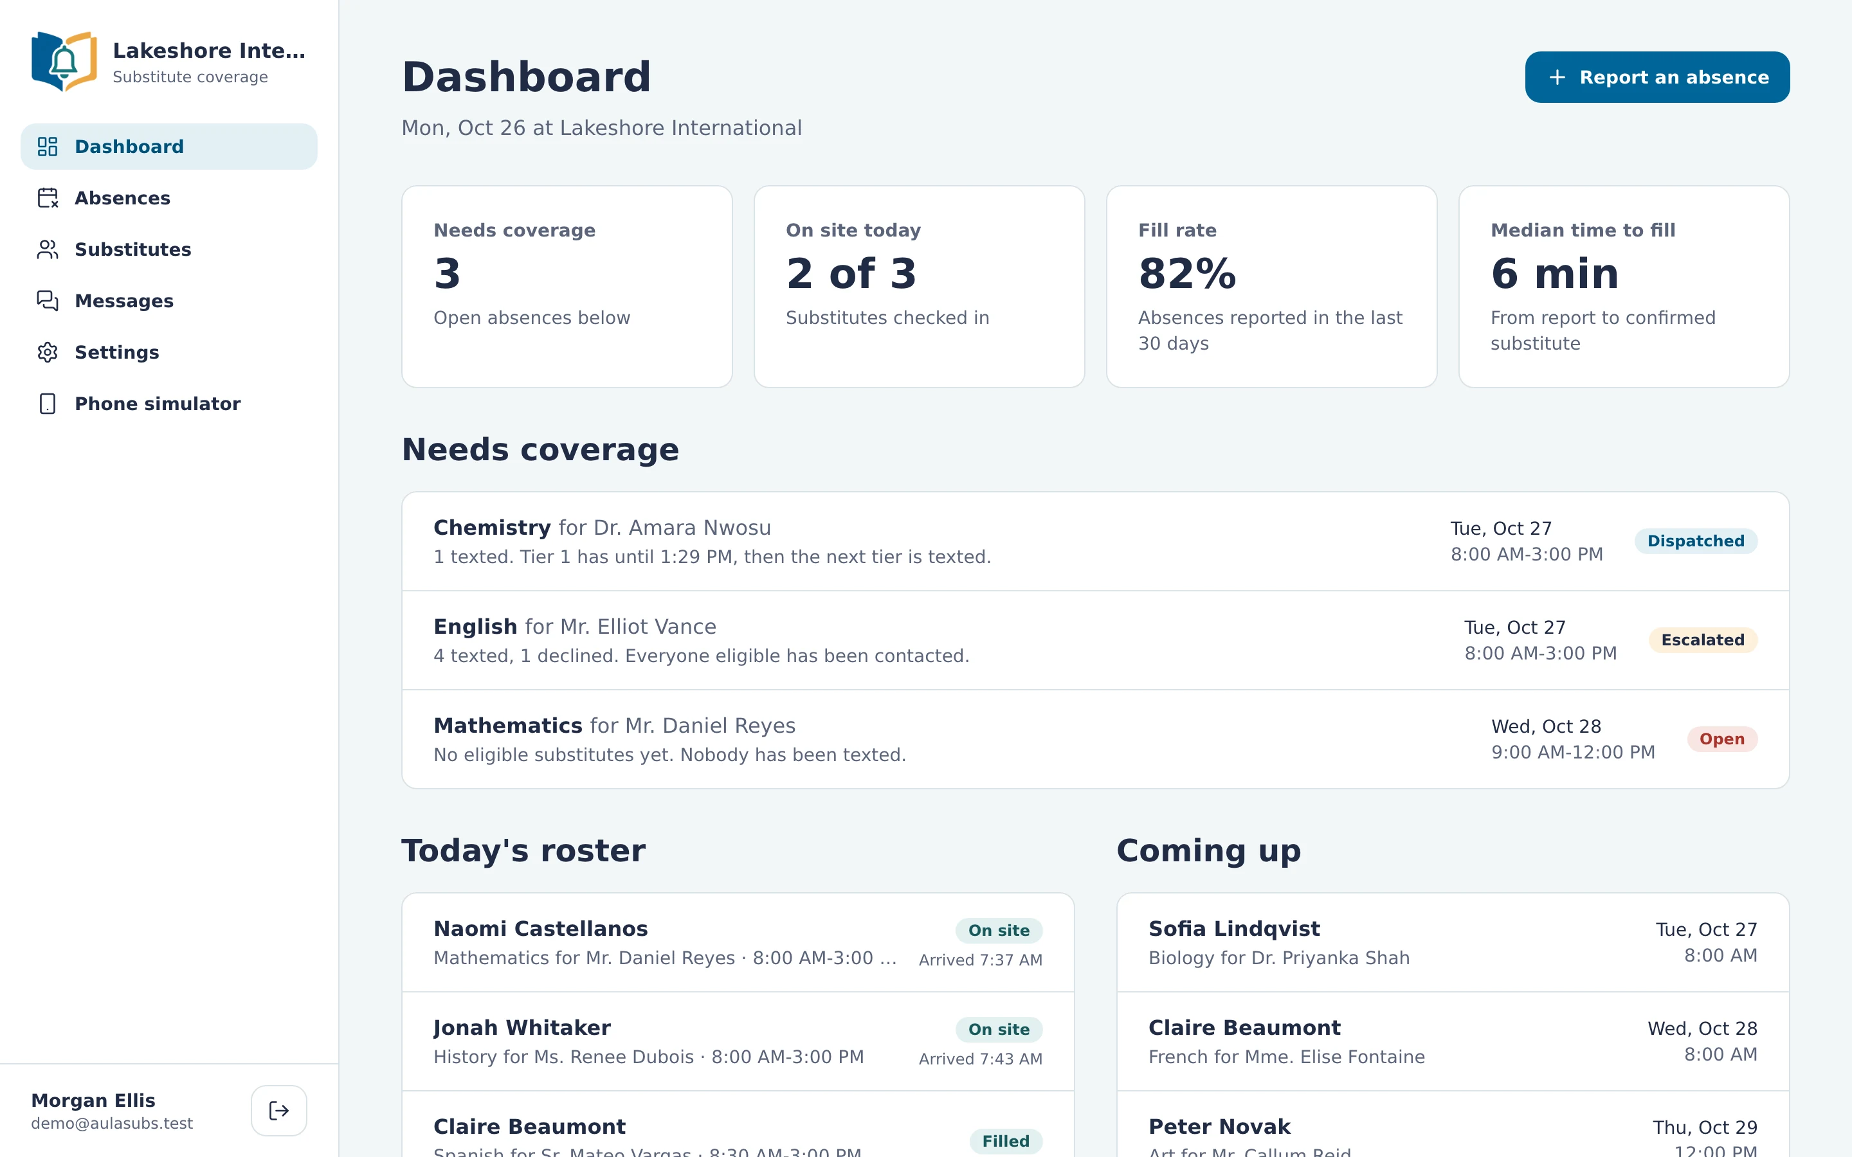Click 'Arrived 7:43 AM' text
Screen dimensions: 1852x1157
point(980,1059)
